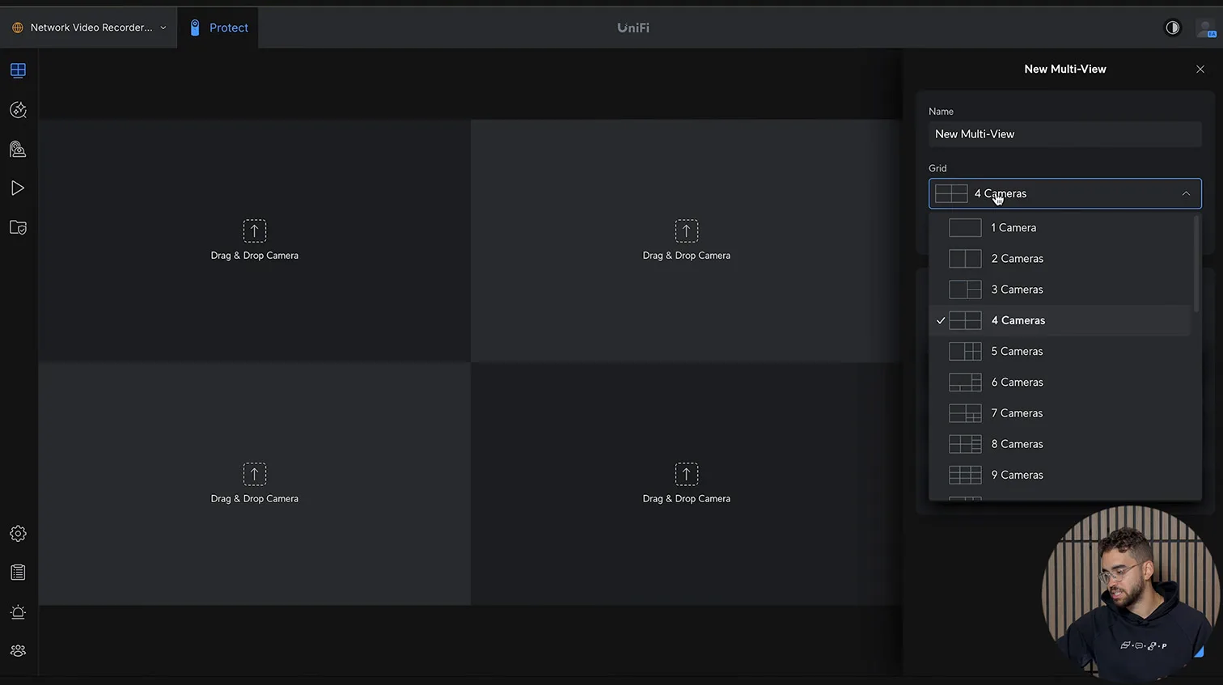Screen dimensions: 1223x685
Task: Click the alarm siren icon in sidebar
Action: click(x=18, y=612)
